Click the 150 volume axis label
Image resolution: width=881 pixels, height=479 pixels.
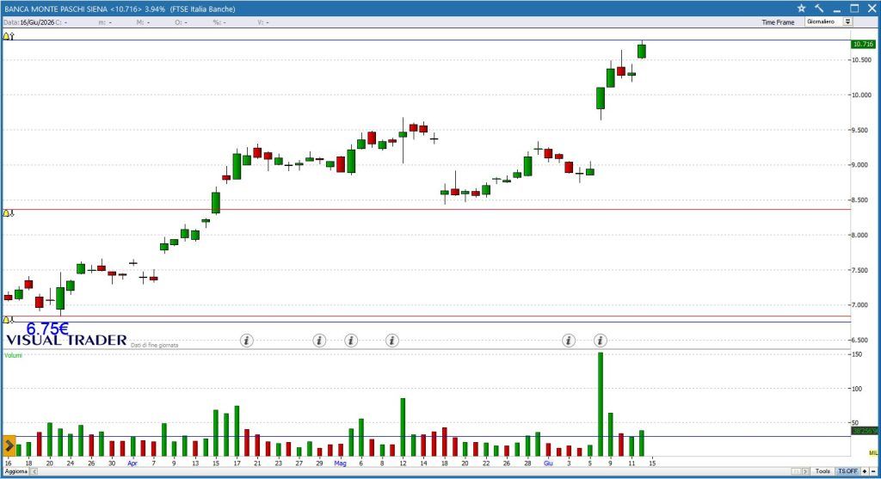(857, 354)
